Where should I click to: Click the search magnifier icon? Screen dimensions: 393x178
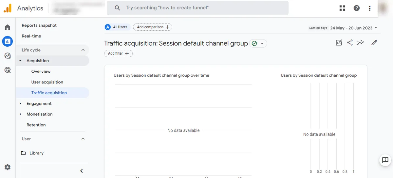pyautogui.click(x=117, y=8)
